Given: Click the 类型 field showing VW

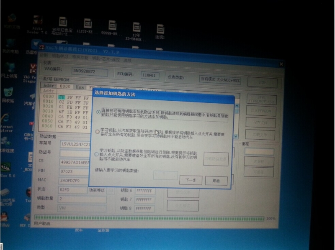Looking at the screenshot, I should [x=82, y=208].
